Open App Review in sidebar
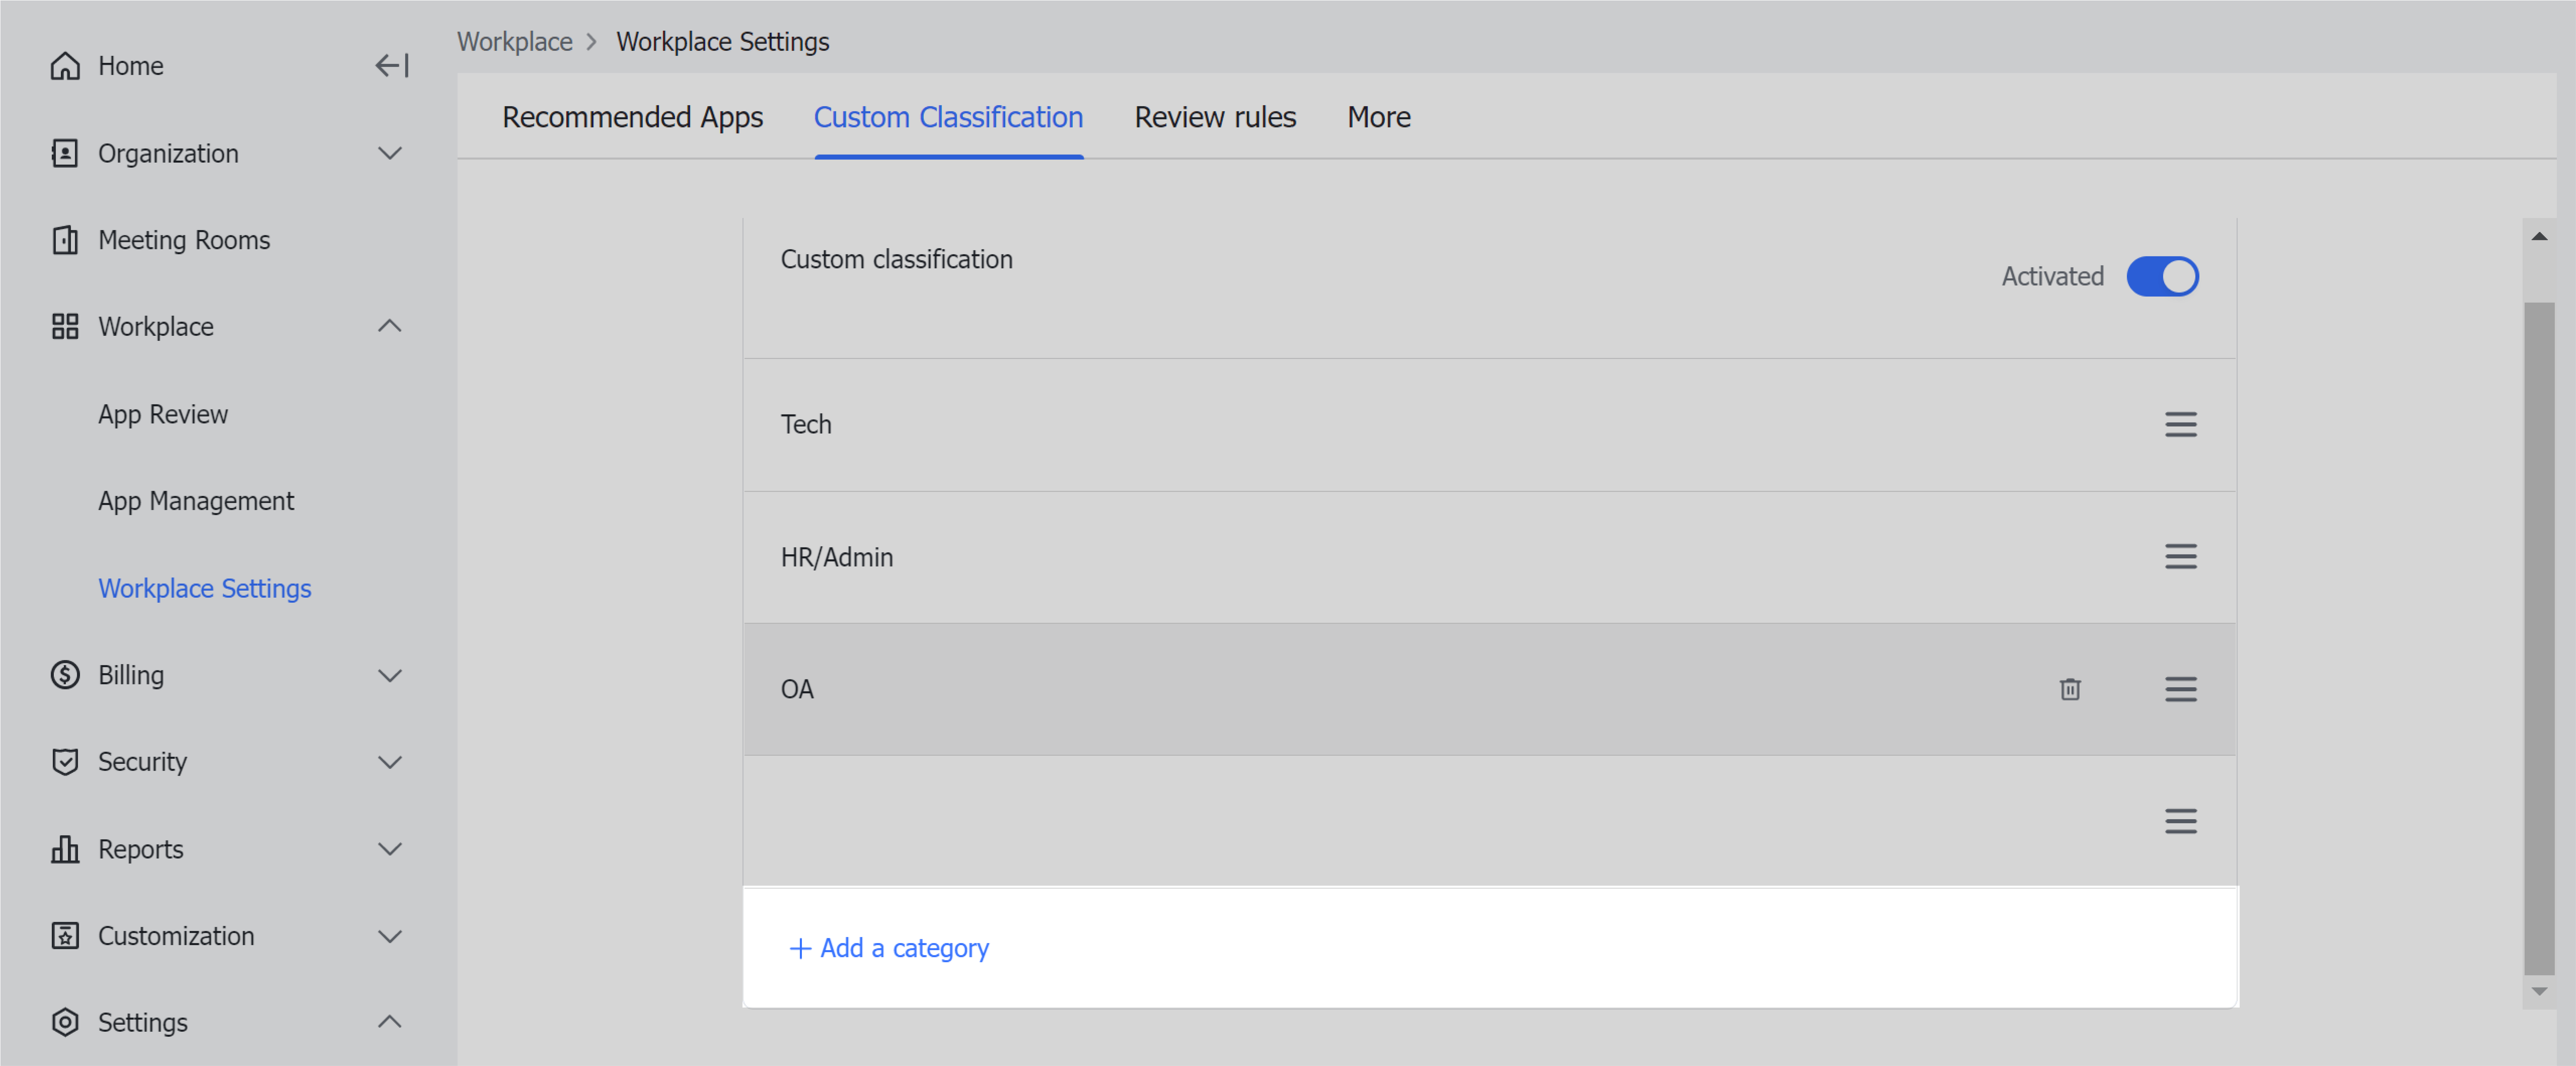 coord(163,414)
